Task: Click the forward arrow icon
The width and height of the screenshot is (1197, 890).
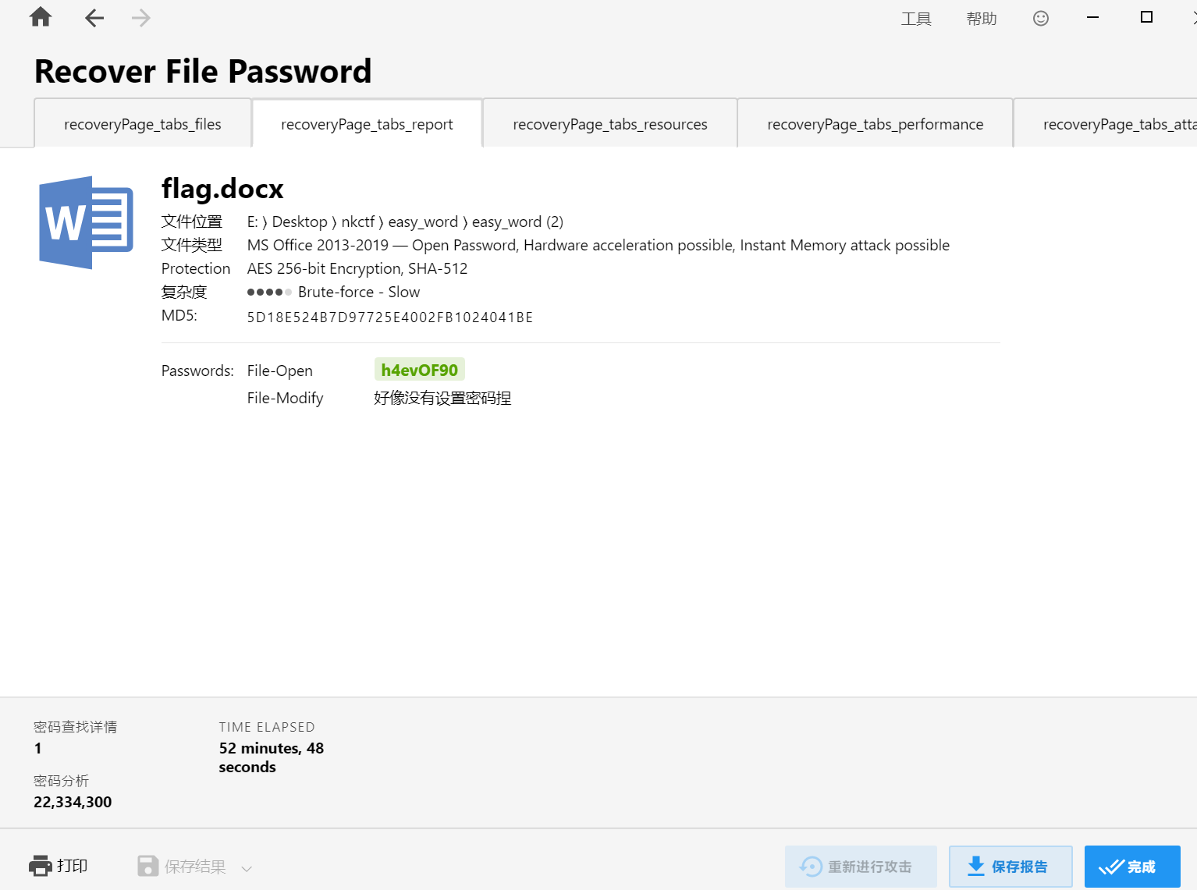Action: coord(141,18)
